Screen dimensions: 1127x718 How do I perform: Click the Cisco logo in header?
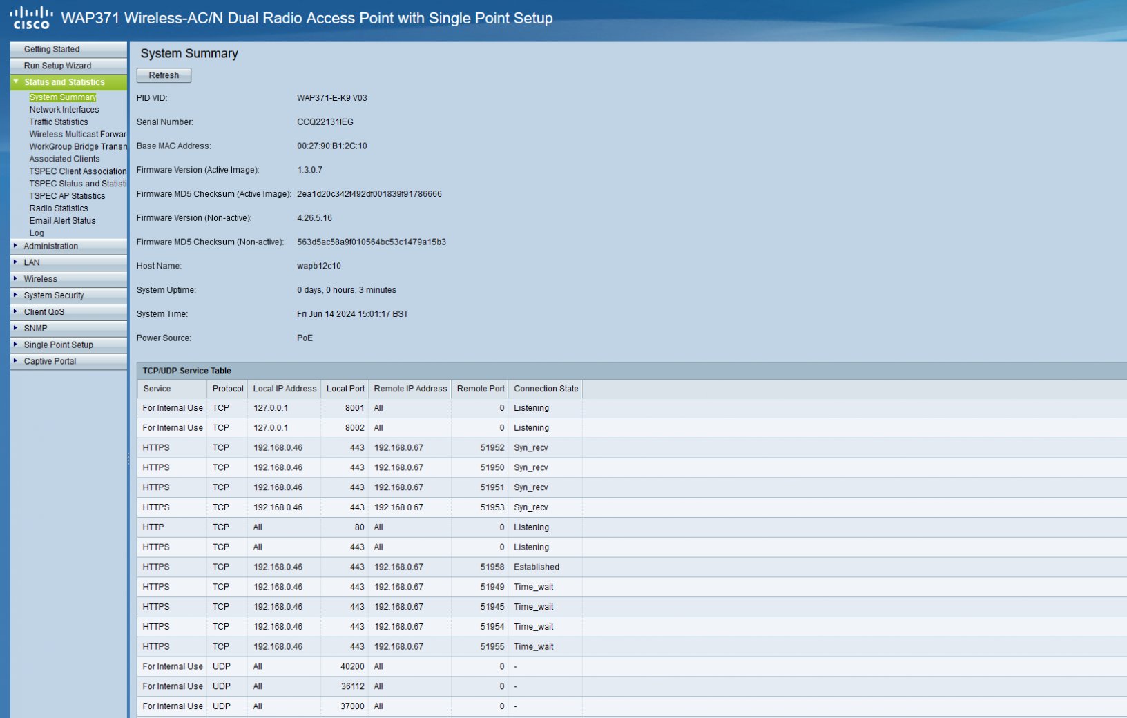pos(31,18)
